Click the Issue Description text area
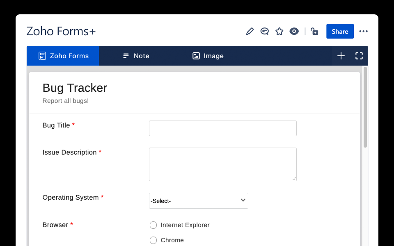Screen dimensions: 394x246 coord(222,164)
